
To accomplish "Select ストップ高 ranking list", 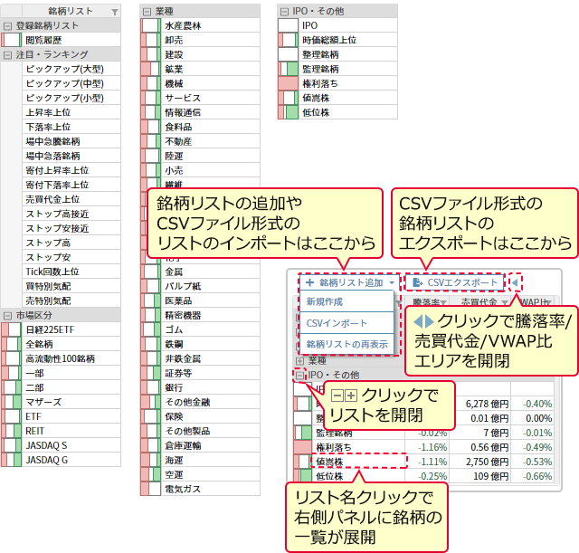I will pos(48,243).
